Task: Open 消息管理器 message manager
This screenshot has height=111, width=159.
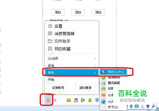Action: (72, 34)
